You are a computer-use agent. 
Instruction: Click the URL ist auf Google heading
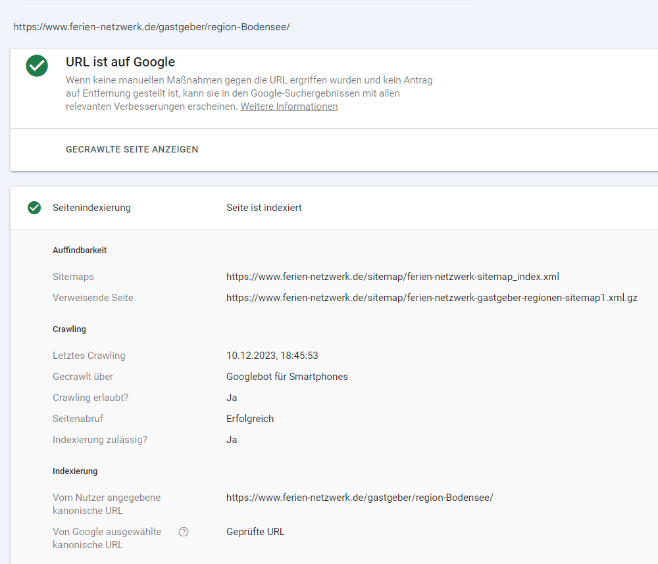120,62
